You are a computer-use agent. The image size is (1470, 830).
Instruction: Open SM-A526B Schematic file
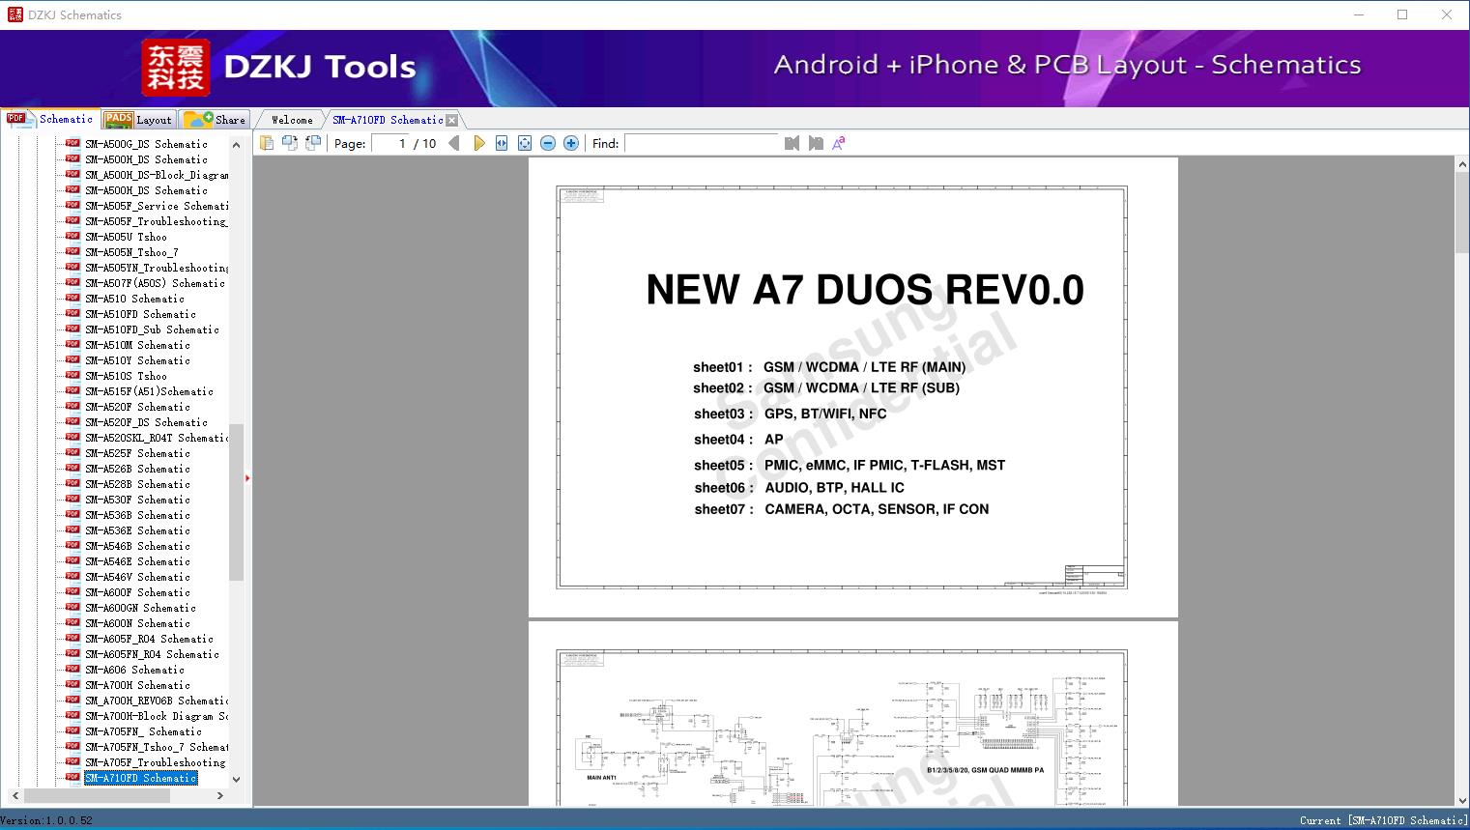pyautogui.click(x=137, y=469)
